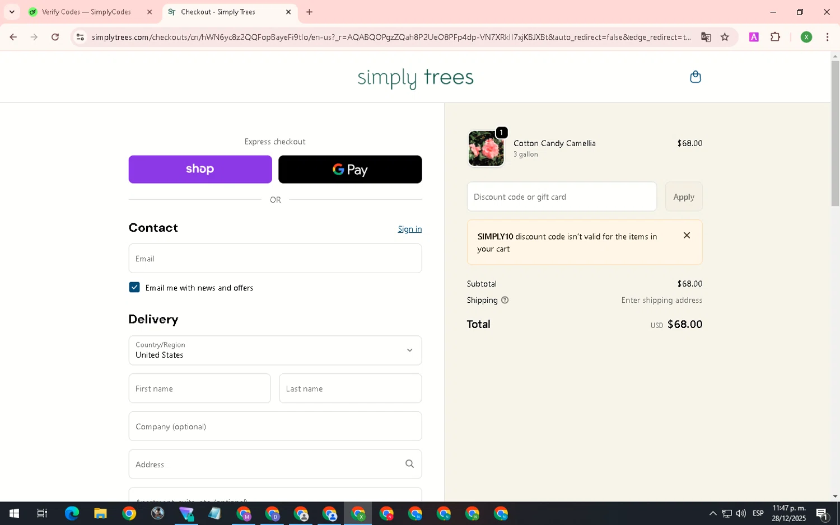Click the Discount code or gift card field

coord(562,196)
